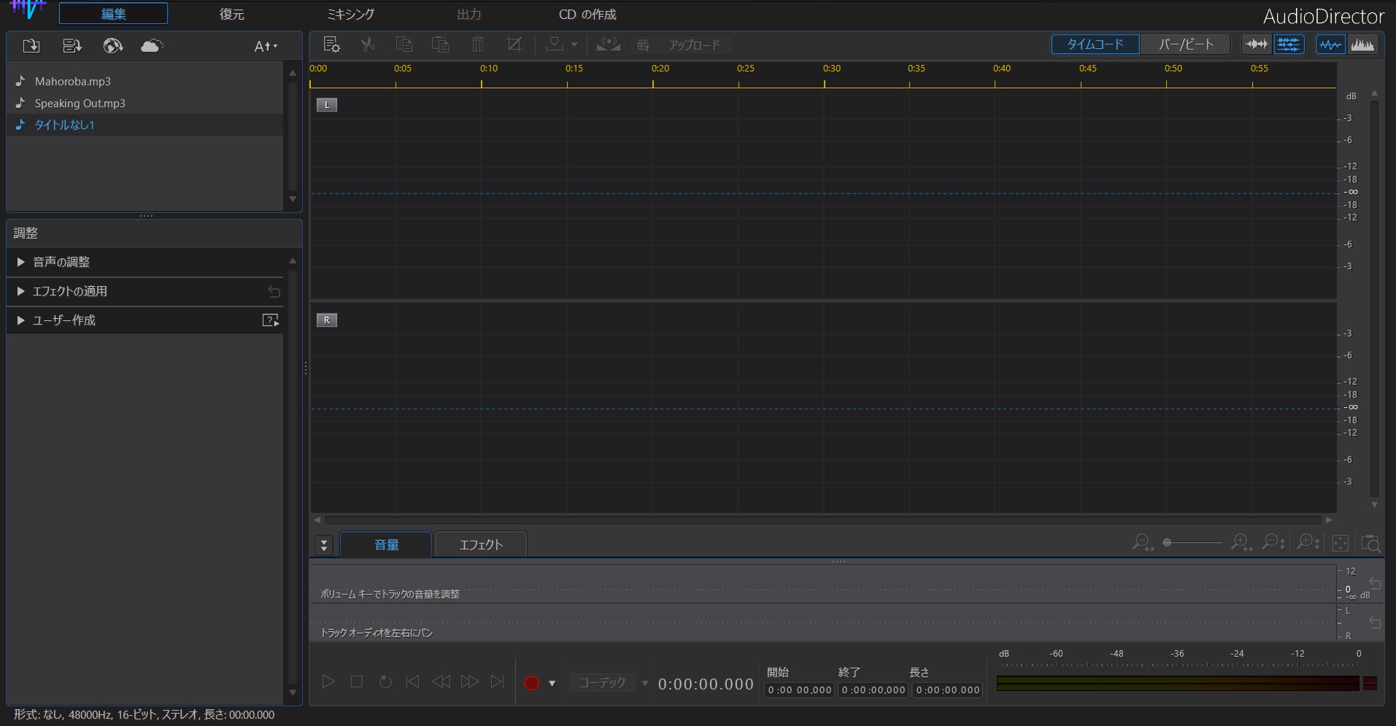
Task: Click the fit-project-to-timeline icon
Action: tap(1341, 544)
